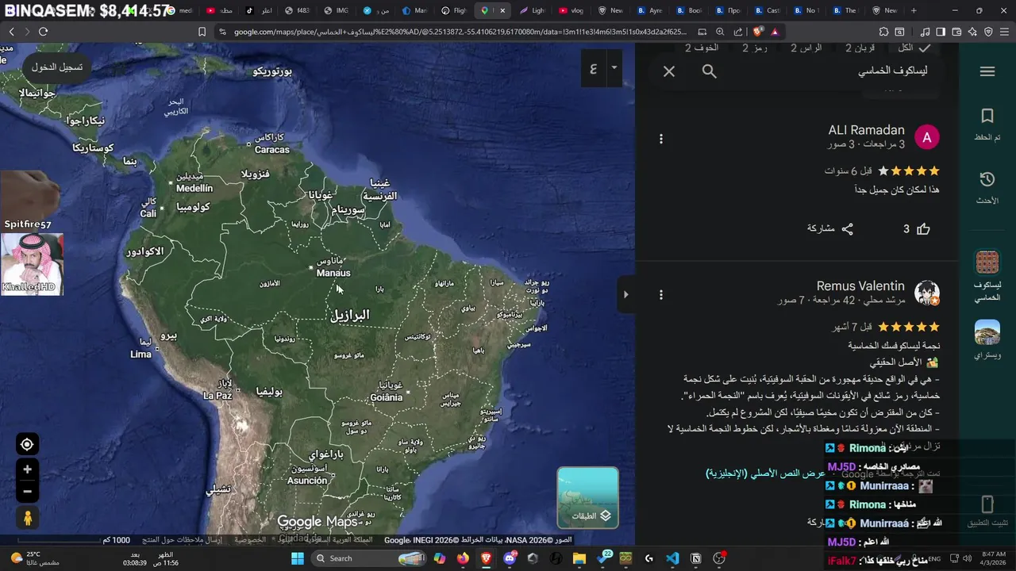Click the browser bookmark icon beside the URL

(x=202, y=32)
